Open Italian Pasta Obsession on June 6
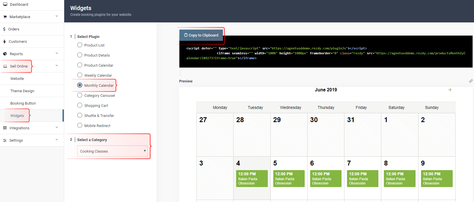This screenshot has width=474, height=202. click(x=326, y=178)
